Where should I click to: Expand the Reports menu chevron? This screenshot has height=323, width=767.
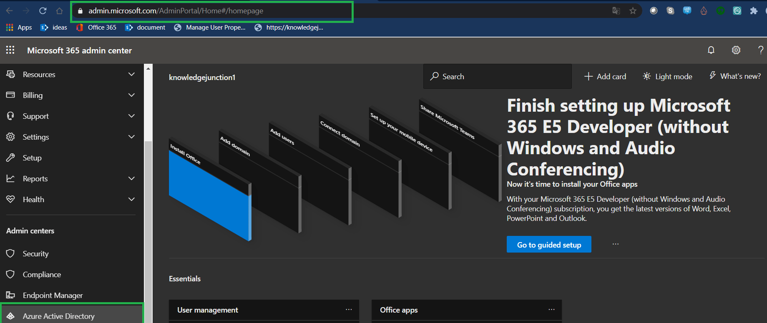[x=132, y=178]
